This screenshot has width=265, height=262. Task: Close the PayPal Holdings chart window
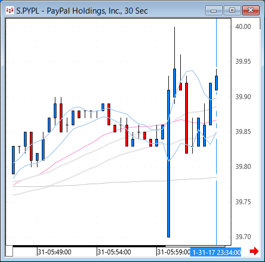click(x=251, y=10)
